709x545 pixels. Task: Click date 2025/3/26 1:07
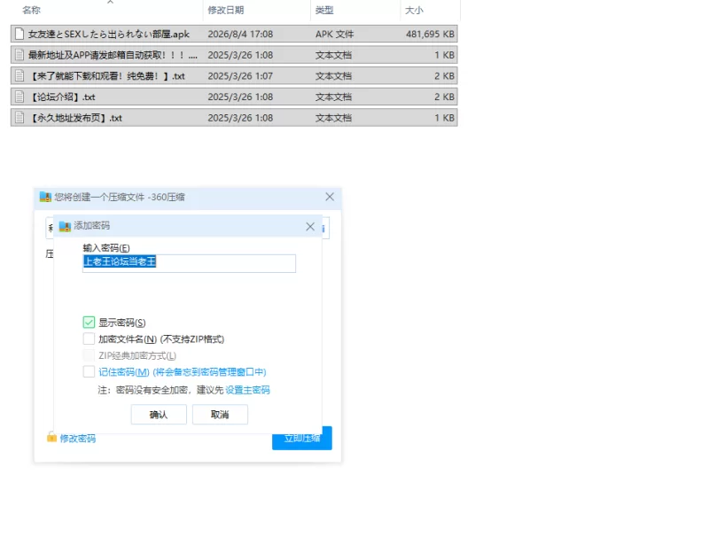[x=240, y=75]
